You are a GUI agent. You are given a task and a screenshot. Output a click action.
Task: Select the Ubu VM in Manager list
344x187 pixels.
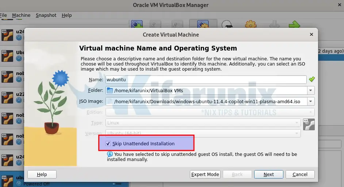[12, 56]
